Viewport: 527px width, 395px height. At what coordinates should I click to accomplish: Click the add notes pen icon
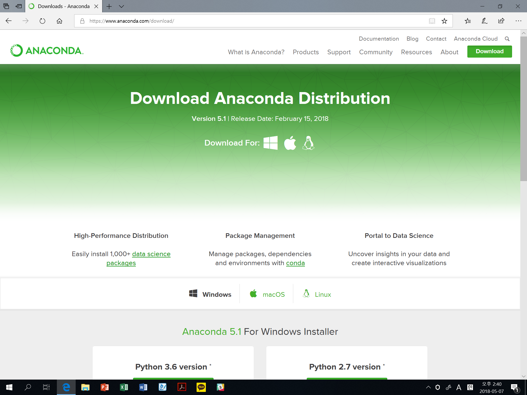coord(485,21)
